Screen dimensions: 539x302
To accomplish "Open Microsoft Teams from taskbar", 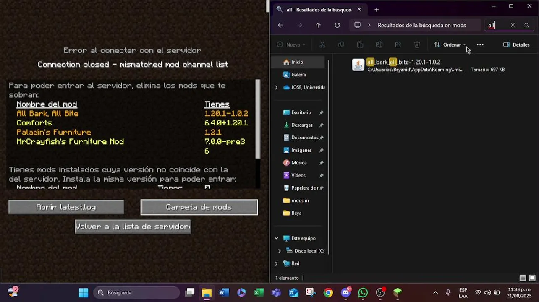I will click(276, 292).
